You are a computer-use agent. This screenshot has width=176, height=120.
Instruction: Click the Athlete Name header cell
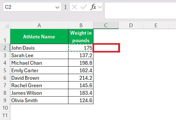click(39, 36)
